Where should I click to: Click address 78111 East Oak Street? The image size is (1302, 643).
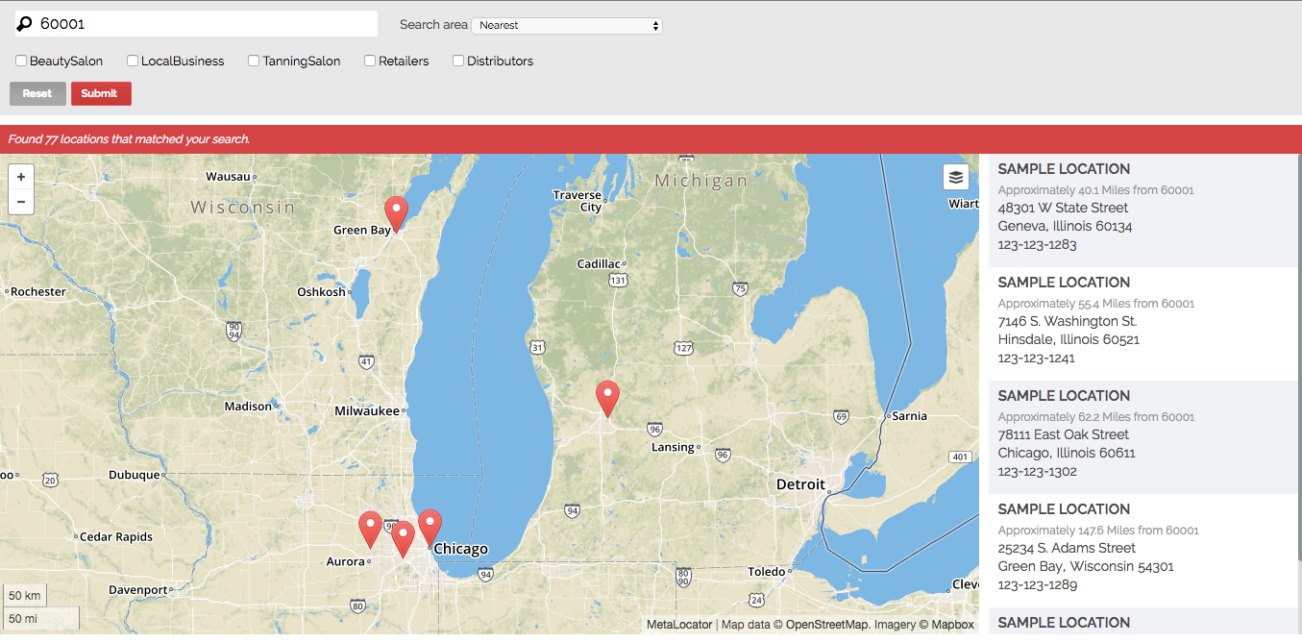pyautogui.click(x=1064, y=434)
